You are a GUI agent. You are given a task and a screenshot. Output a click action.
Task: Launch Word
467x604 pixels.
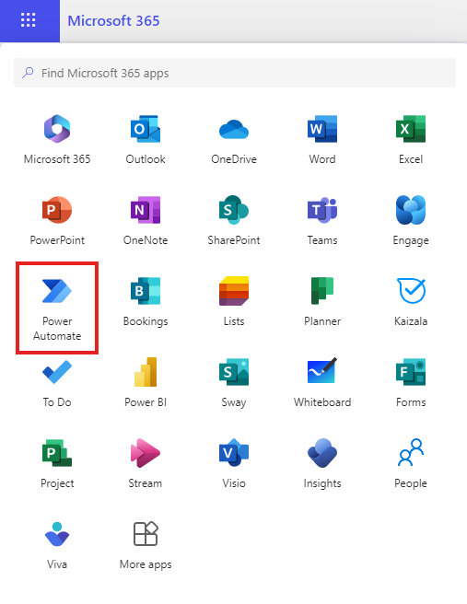click(322, 139)
